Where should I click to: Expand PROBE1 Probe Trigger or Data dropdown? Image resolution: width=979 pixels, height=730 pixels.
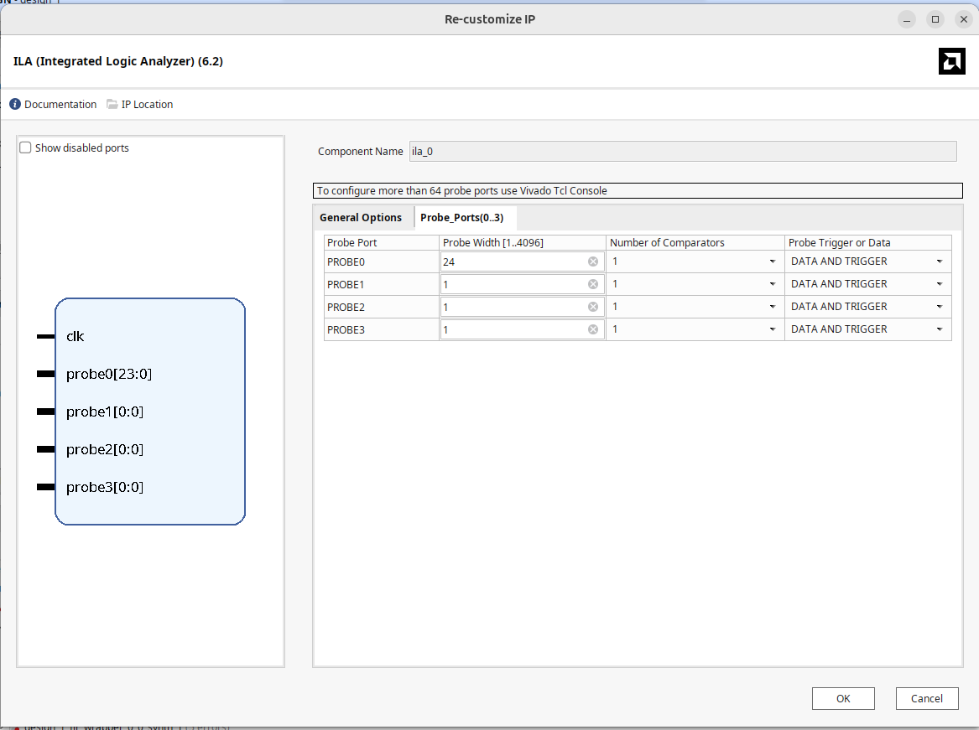[x=939, y=284]
